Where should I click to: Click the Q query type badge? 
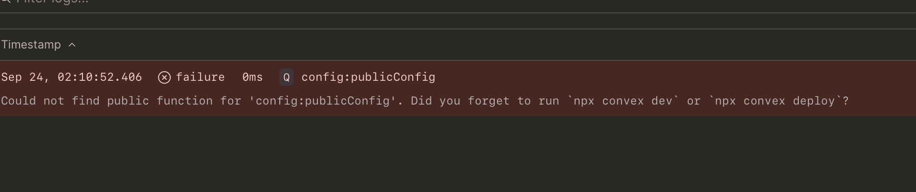click(x=286, y=77)
